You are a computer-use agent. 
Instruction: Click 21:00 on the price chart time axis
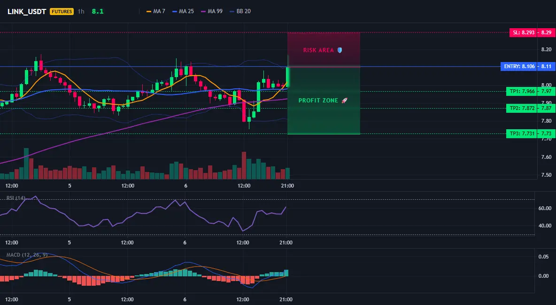click(x=287, y=186)
